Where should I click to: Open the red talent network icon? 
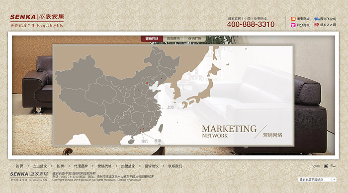pyautogui.click(x=317, y=25)
